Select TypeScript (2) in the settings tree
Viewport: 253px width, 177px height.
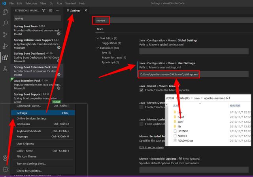click(x=110, y=62)
